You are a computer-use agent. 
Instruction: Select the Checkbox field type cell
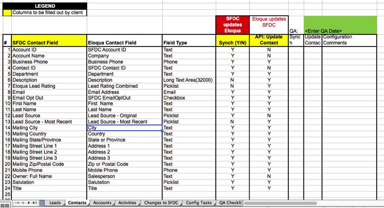189,98
